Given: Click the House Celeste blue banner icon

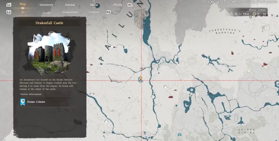Looking at the screenshot, I should click(x=23, y=102).
